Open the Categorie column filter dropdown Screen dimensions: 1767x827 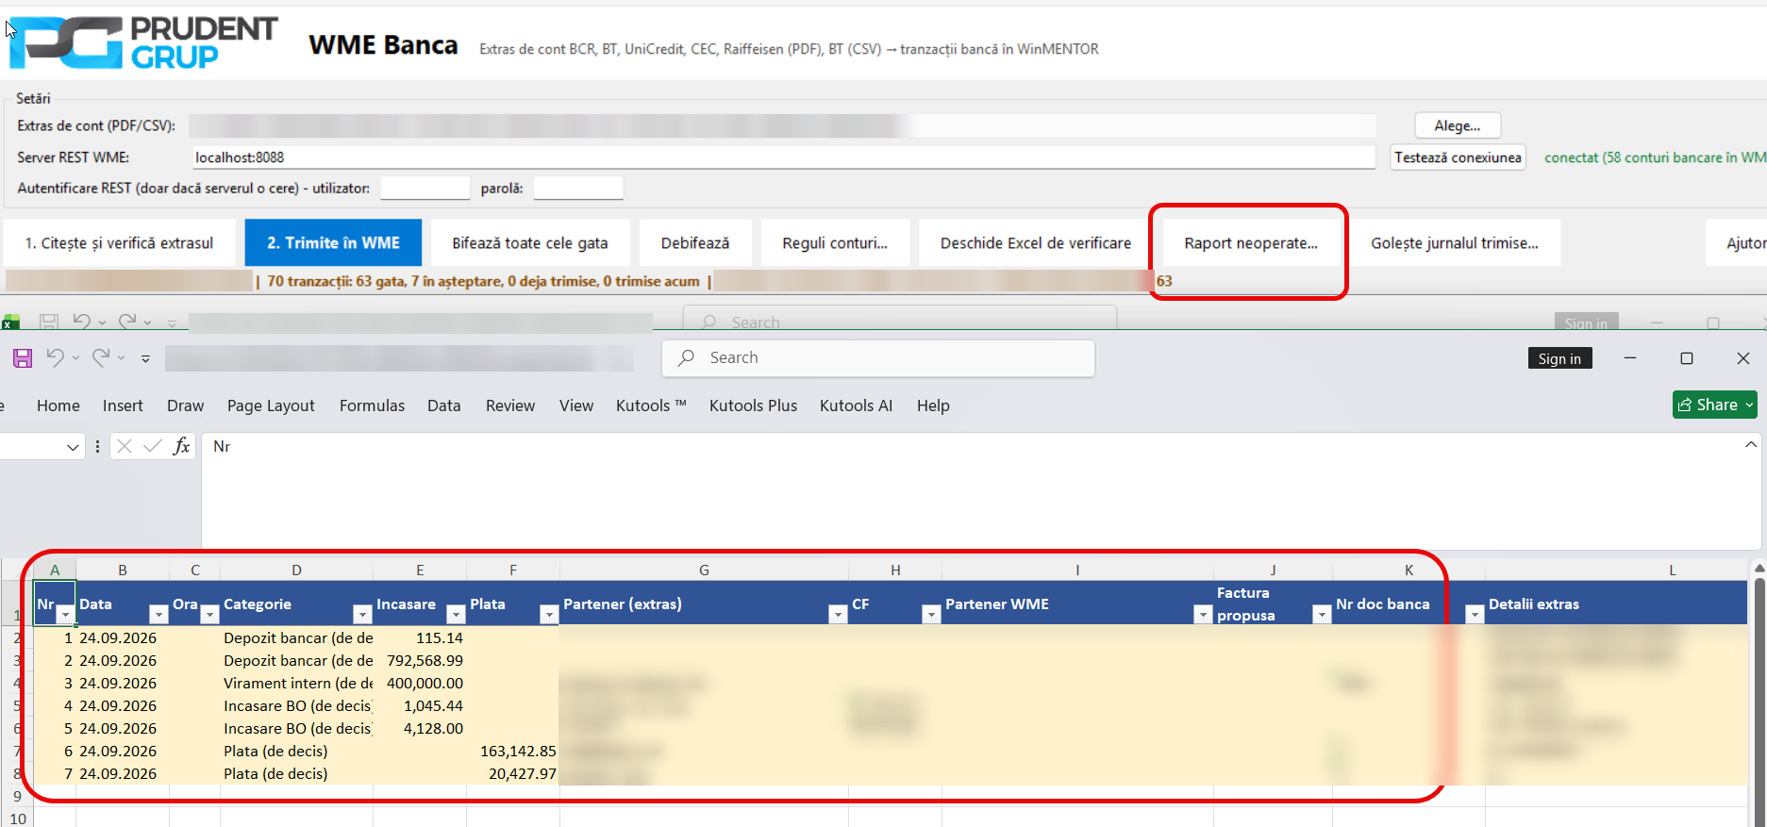click(362, 615)
